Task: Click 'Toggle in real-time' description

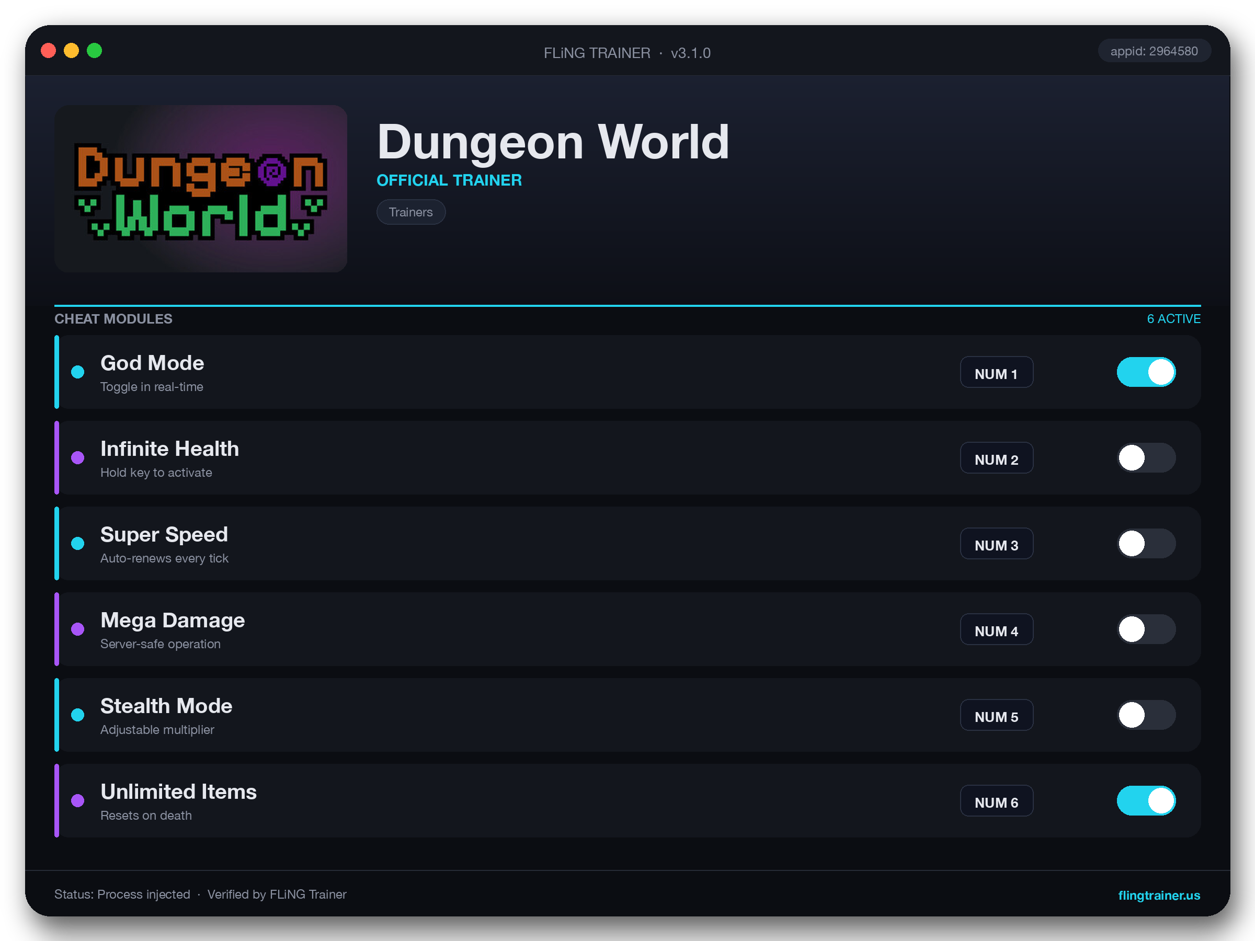Action: [152, 387]
